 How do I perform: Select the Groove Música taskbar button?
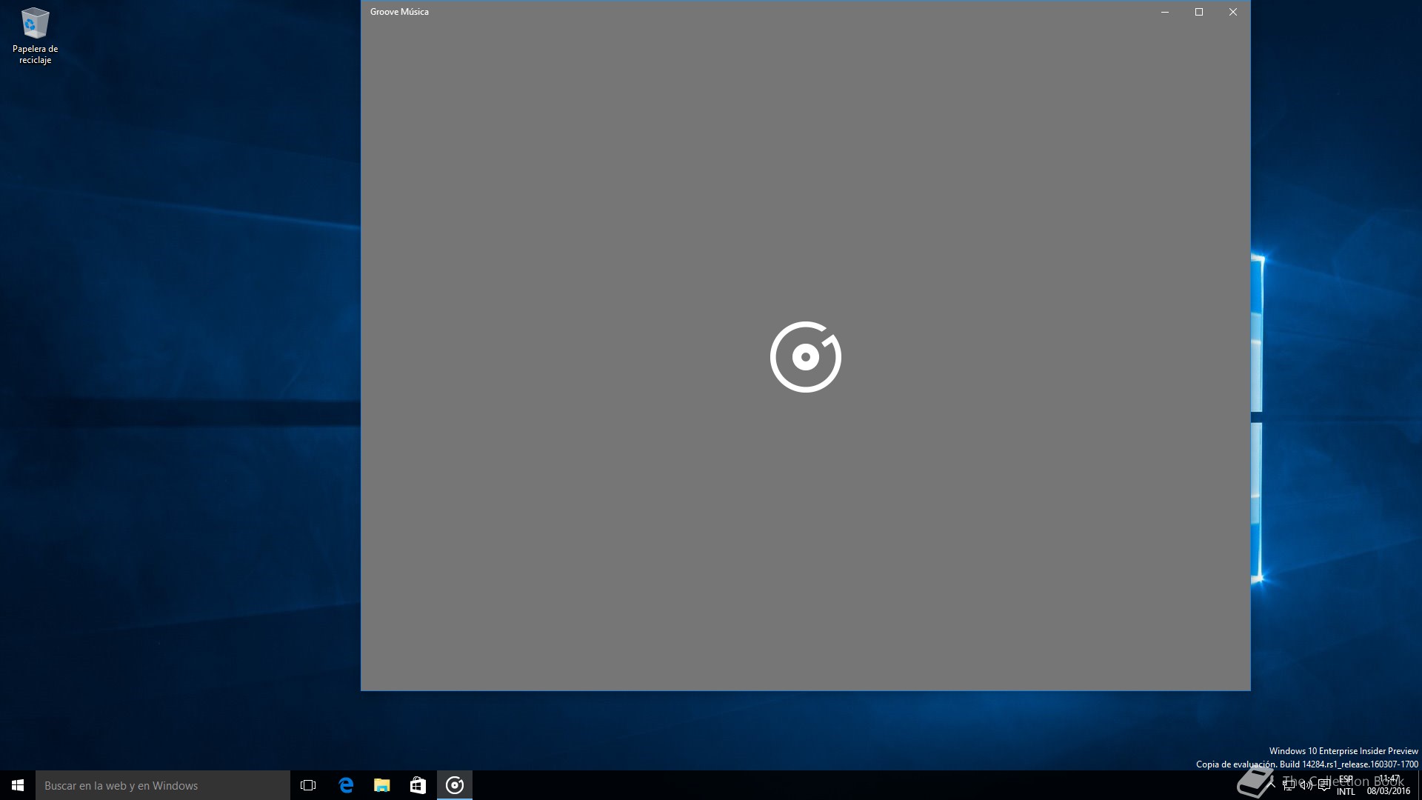coord(455,785)
